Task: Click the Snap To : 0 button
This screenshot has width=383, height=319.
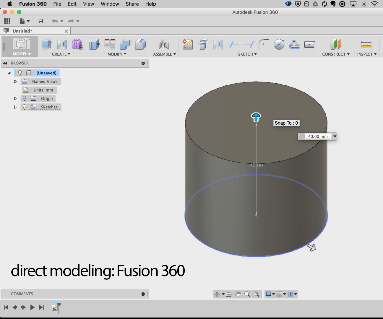Action: point(286,123)
